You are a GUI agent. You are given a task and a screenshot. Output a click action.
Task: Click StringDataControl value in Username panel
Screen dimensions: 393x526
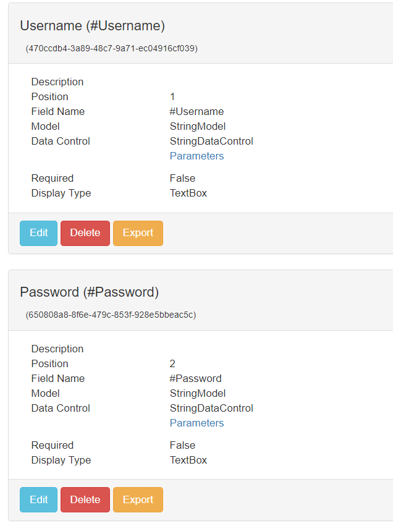211,141
